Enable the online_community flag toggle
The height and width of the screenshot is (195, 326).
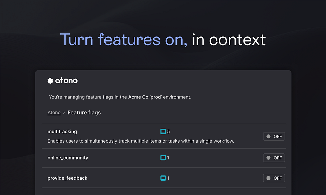pyautogui.click(x=274, y=158)
